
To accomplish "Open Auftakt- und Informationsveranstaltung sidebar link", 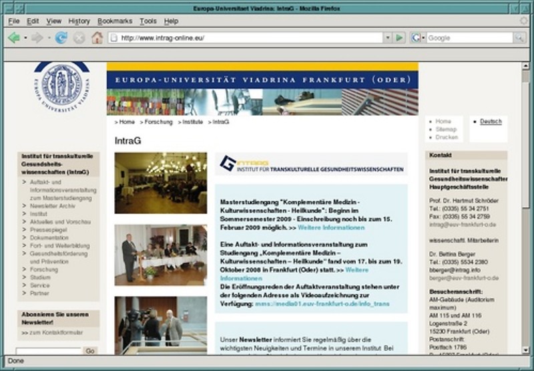I will tap(63, 190).
